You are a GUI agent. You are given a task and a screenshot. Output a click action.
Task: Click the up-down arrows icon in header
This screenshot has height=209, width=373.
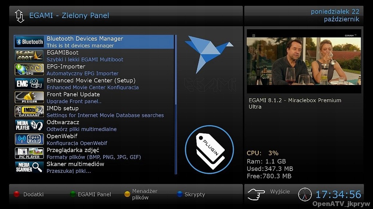point(20,16)
